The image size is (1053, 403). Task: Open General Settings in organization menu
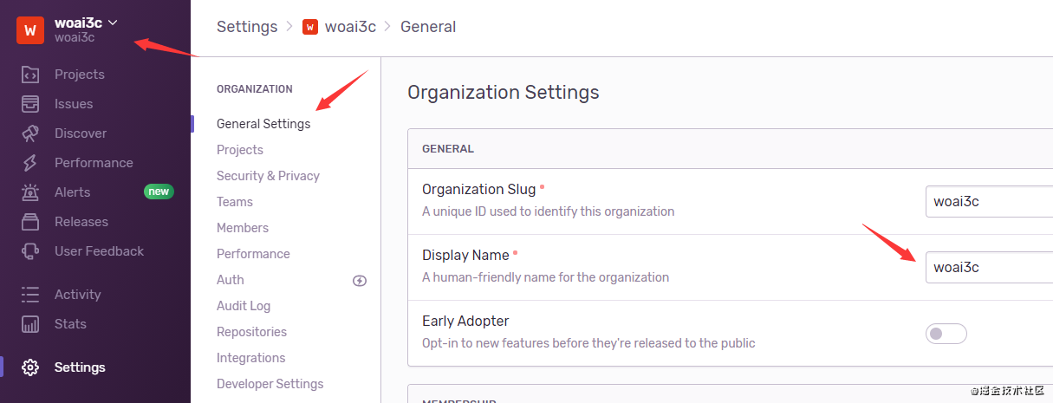coord(263,124)
